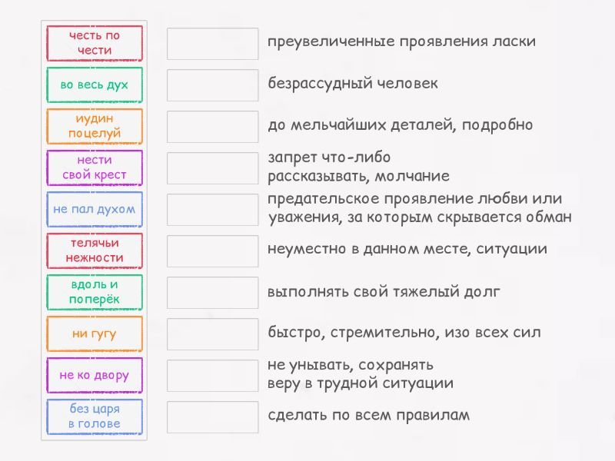Select the box next to 'сделать по всем правилам'
The height and width of the screenshot is (461, 615).
pos(212,416)
